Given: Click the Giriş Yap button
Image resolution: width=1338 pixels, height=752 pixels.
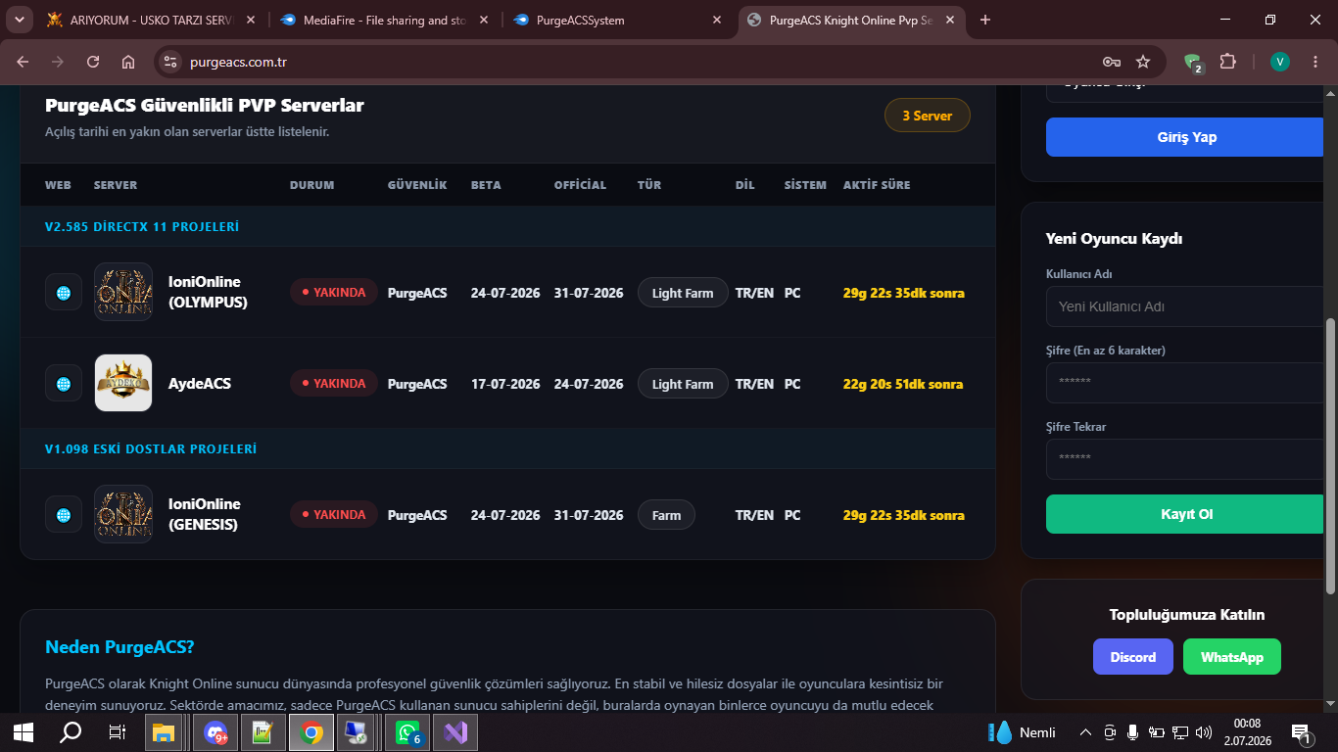Looking at the screenshot, I should (x=1186, y=137).
